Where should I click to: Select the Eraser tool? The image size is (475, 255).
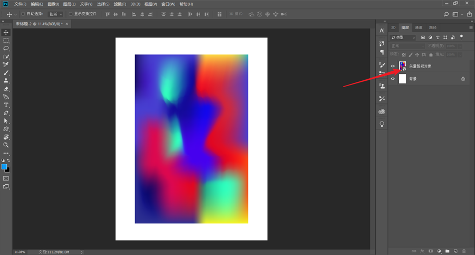(6, 89)
